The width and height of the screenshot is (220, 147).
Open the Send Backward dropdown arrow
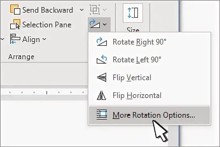[82, 10]
